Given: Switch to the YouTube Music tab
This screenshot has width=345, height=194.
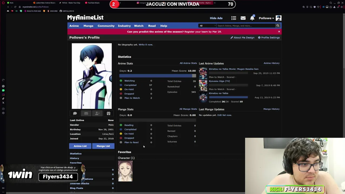Looking at the screenshot, I should click(92, 3).
